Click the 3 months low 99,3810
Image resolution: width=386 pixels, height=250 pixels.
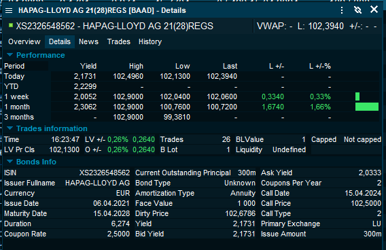tap(177, 117)
